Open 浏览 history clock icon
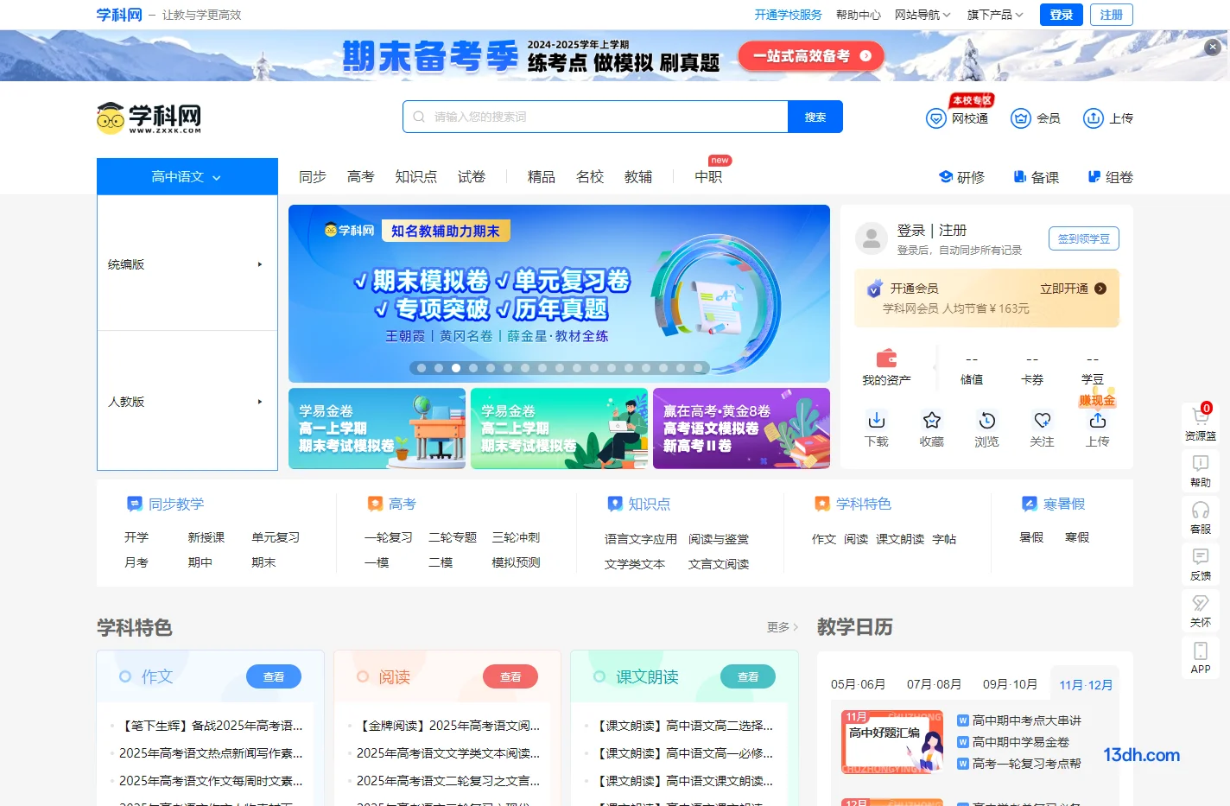The height and width of the screenshot is (806, 1230). 987,421
